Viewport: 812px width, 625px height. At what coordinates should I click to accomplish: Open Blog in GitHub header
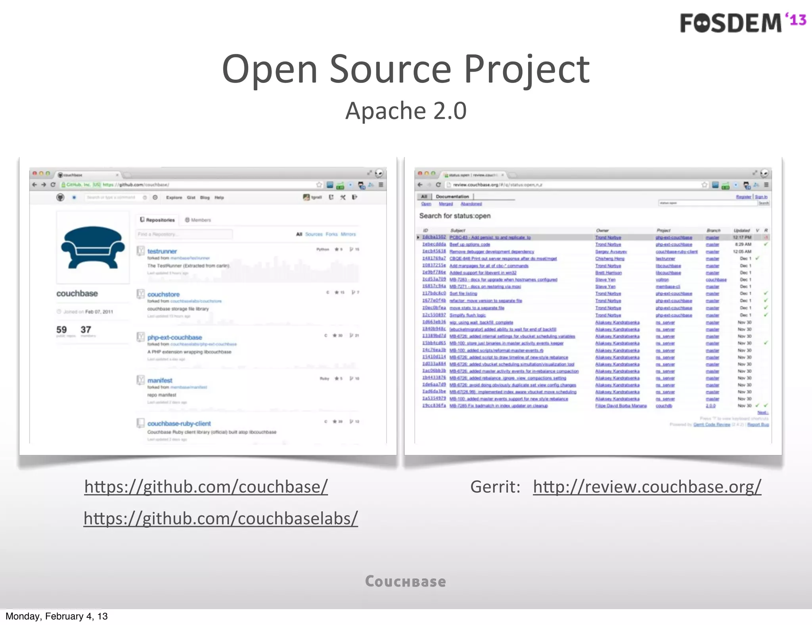pyautogui.click(x=205, y=197)
